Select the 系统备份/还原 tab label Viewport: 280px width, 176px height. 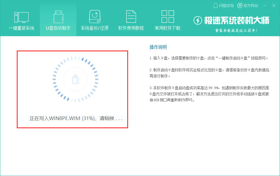coord(95,28)
